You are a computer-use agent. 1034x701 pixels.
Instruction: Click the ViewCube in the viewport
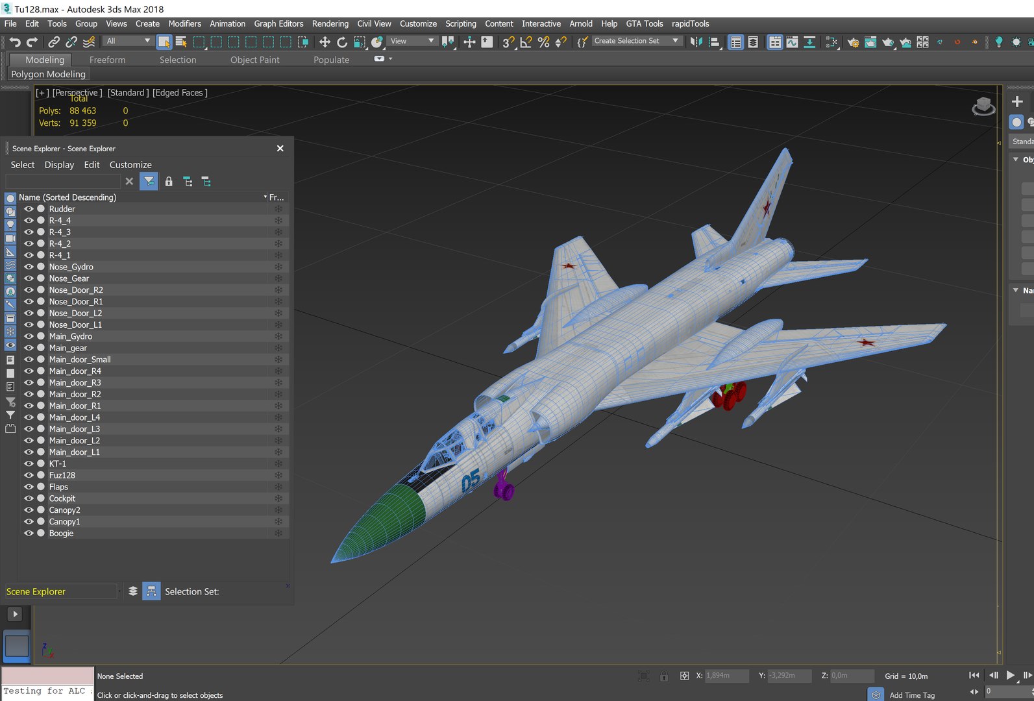click(983, 106)
